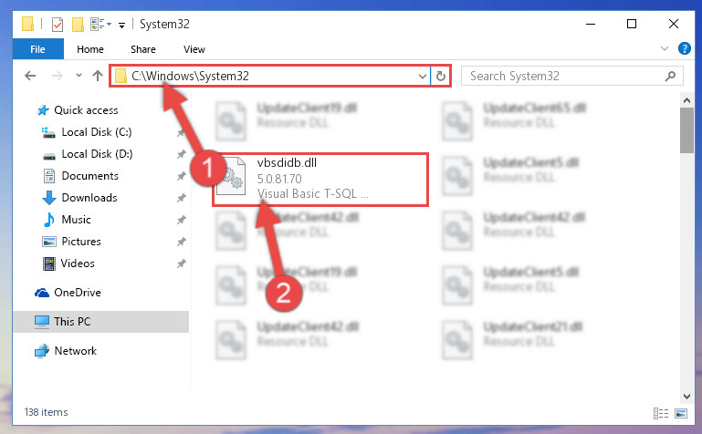Open the recent locations dropdown arrow
702x434 pixels.
tap(79, 75)
